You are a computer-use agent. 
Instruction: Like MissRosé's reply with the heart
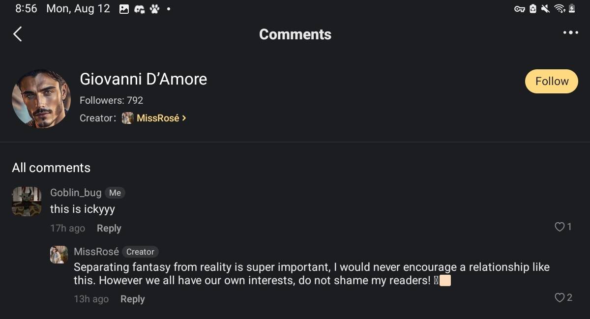[560, 297]
